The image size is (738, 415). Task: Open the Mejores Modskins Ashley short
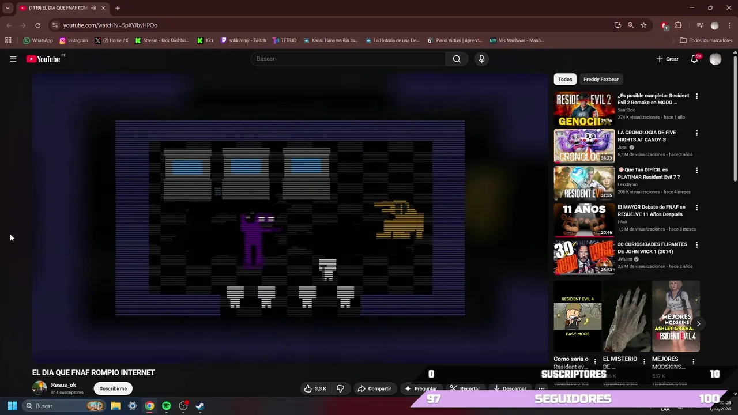[676, 316]
